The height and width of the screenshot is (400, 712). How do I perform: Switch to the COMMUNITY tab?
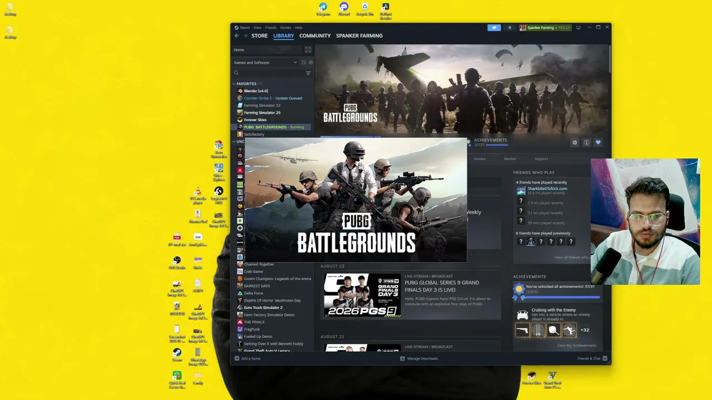coord(315,36)
